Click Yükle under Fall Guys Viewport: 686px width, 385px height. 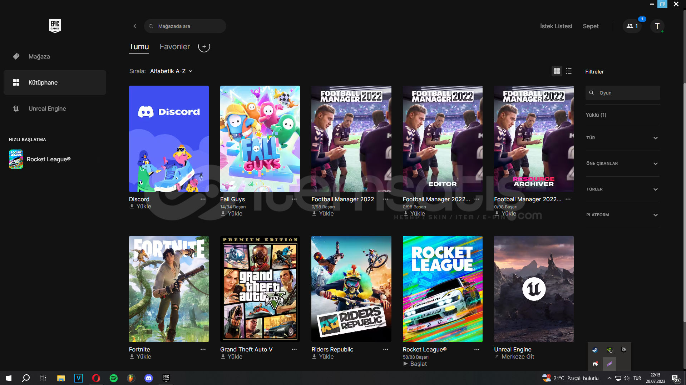[x=232, y=213]
